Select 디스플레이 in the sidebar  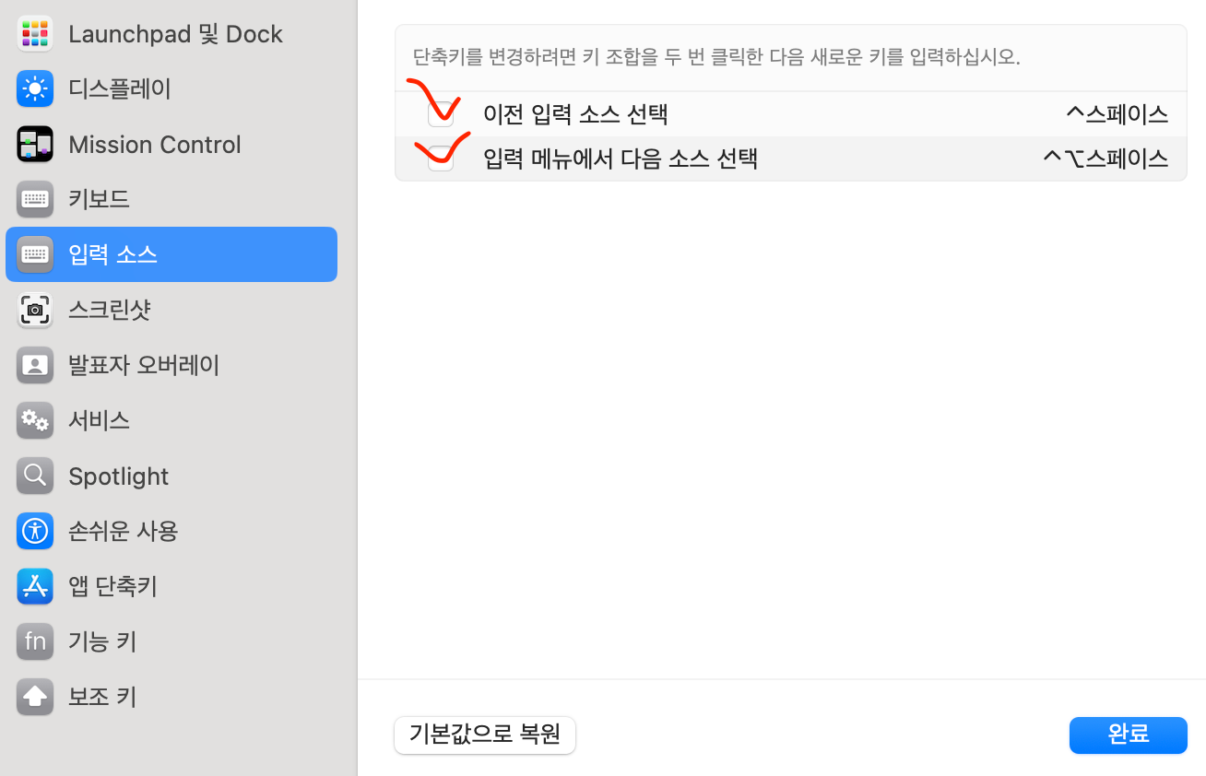(120, 89)
